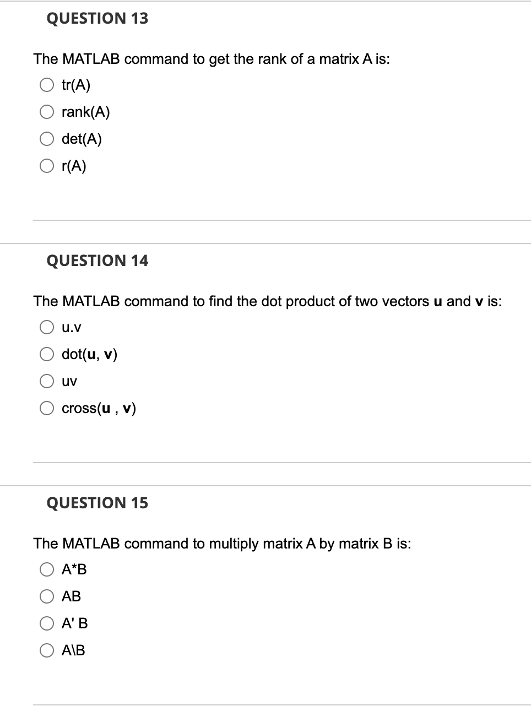This screenshot has height=706, width=531.
Task: Select the u.v answer option
Action: (47, 327)
